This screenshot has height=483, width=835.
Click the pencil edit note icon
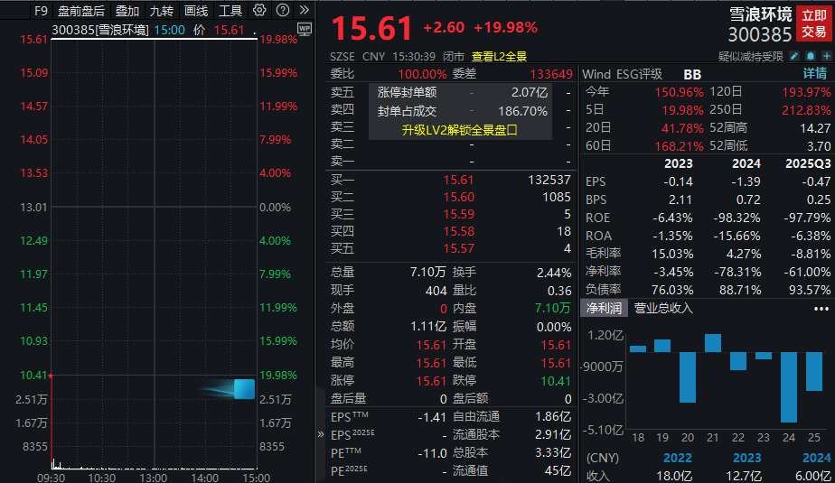794,56
